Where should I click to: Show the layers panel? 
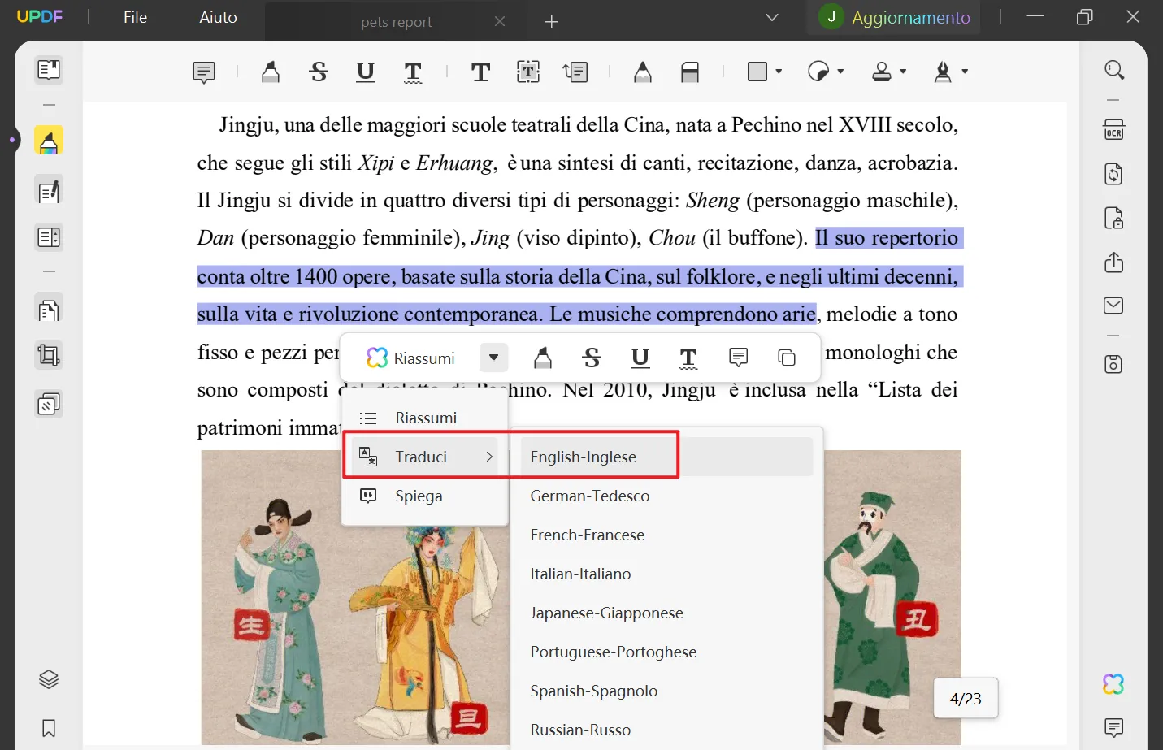(49, 679)
